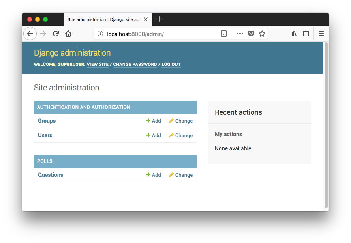Click the 'My actions' label
Screen dimensions: 351x243
pyautogui.click(x=228, y=134)
